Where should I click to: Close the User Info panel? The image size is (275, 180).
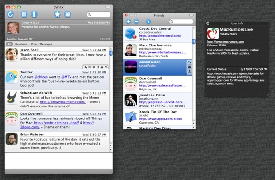click(208, 23)
